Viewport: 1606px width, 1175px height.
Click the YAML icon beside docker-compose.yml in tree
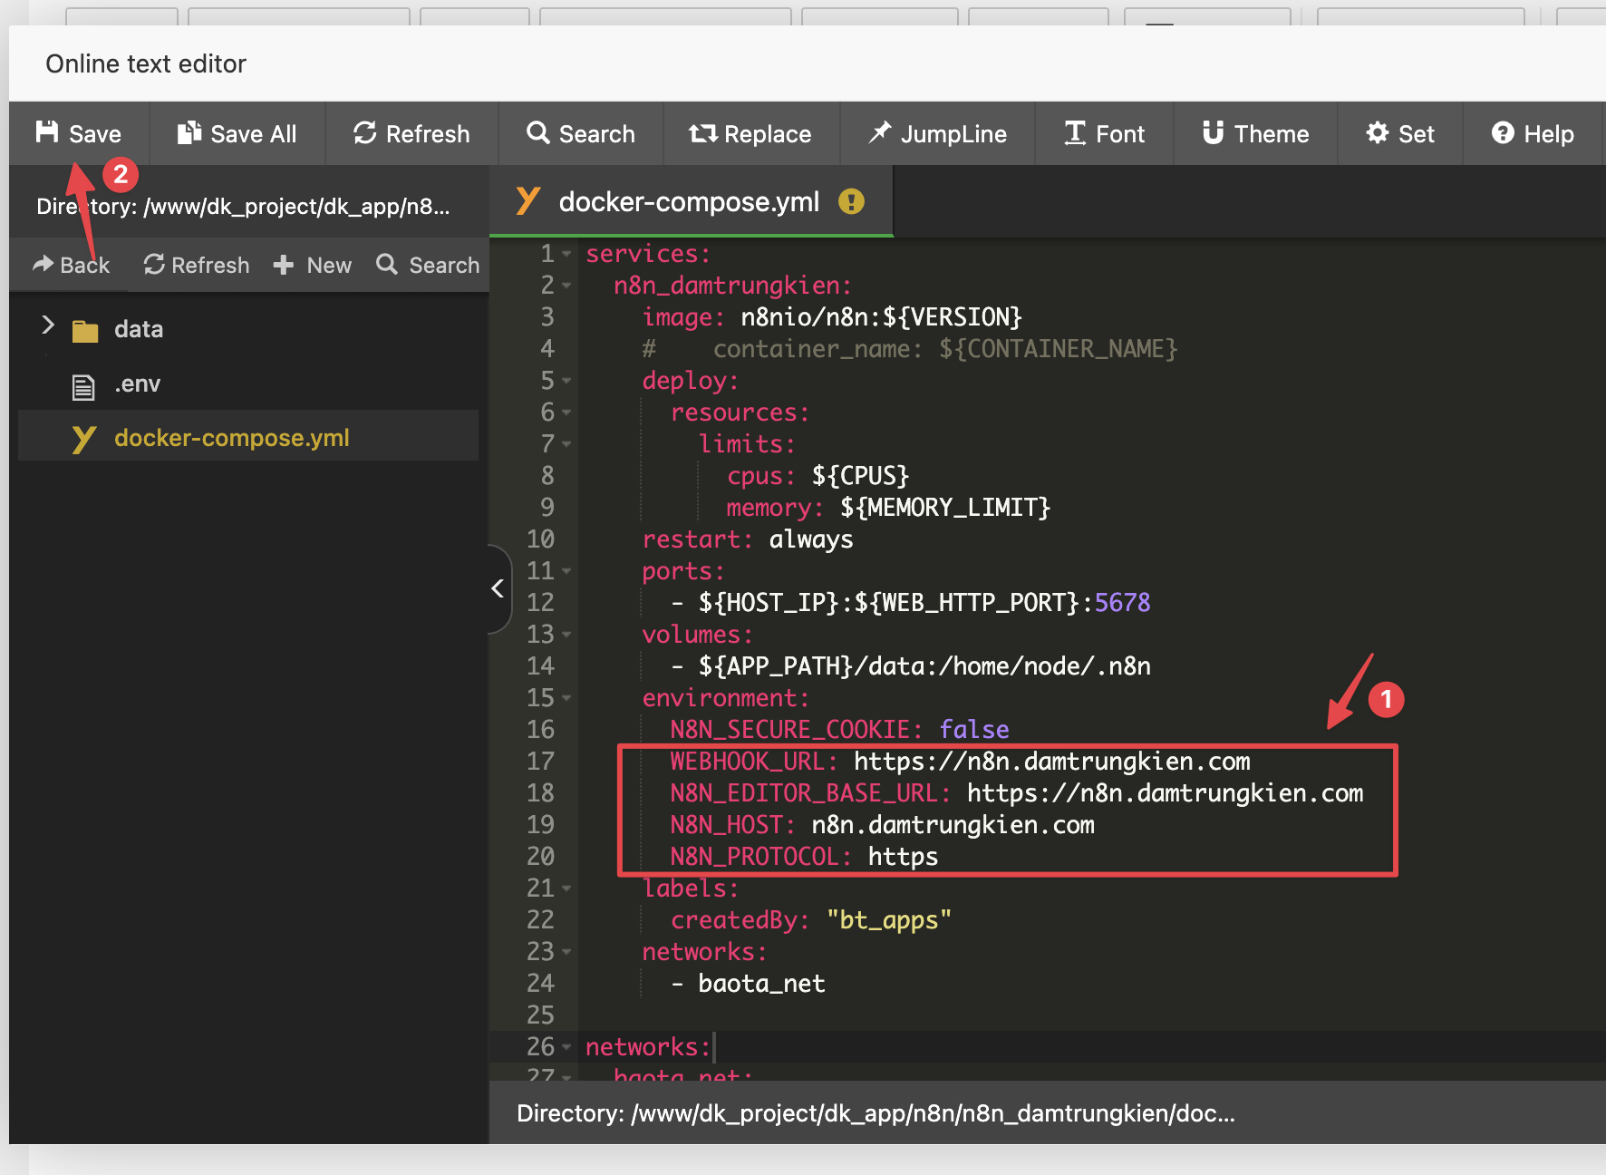83,439
